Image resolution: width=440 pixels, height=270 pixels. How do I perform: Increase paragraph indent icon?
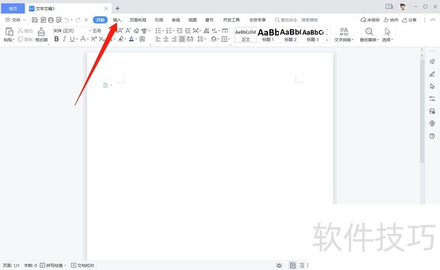point(188,31)
